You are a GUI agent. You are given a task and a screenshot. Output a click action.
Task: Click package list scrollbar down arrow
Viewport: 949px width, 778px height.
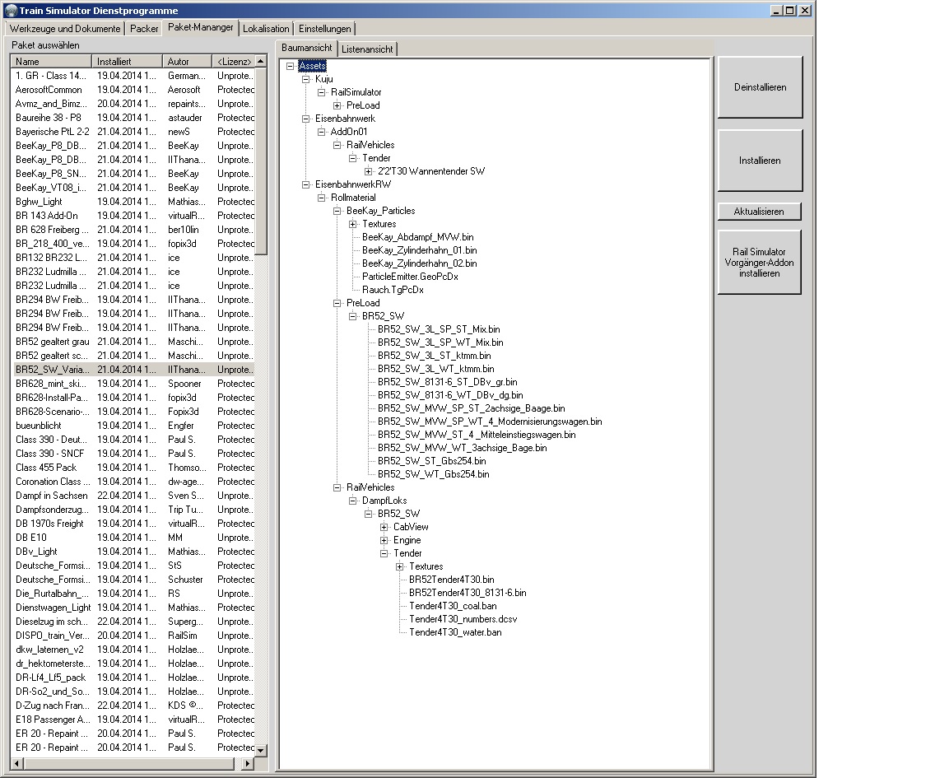pos(260,751)
